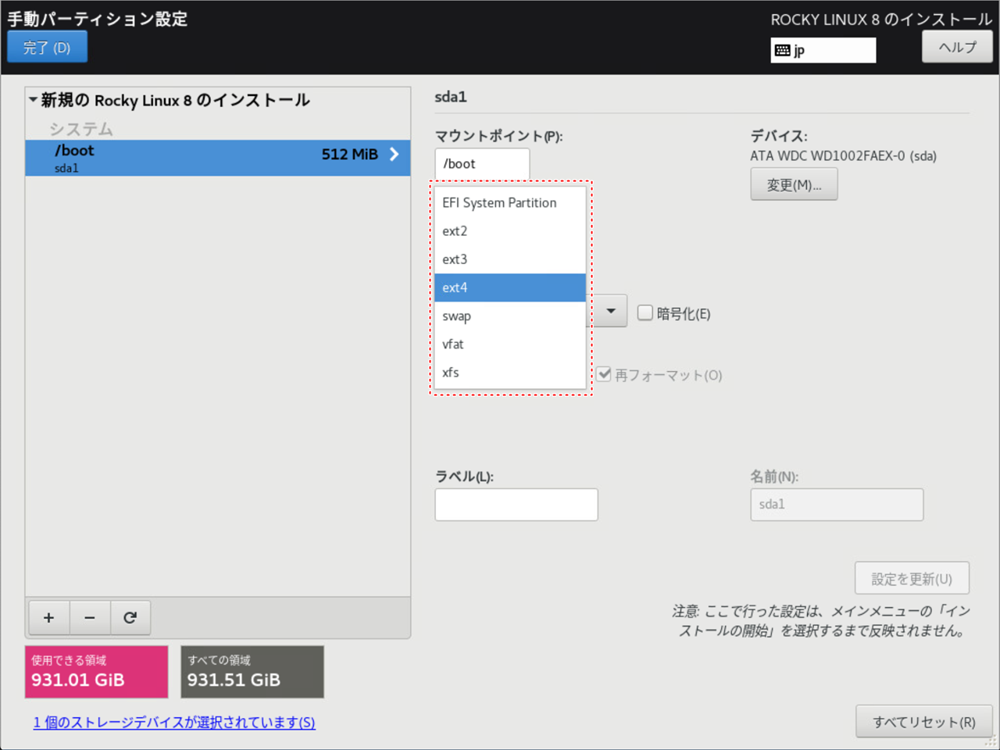Collapse the 新規の Rocky Linux 8 tree
The height and width of the screenshot is (750, 1000).
[x=33, y=100]
